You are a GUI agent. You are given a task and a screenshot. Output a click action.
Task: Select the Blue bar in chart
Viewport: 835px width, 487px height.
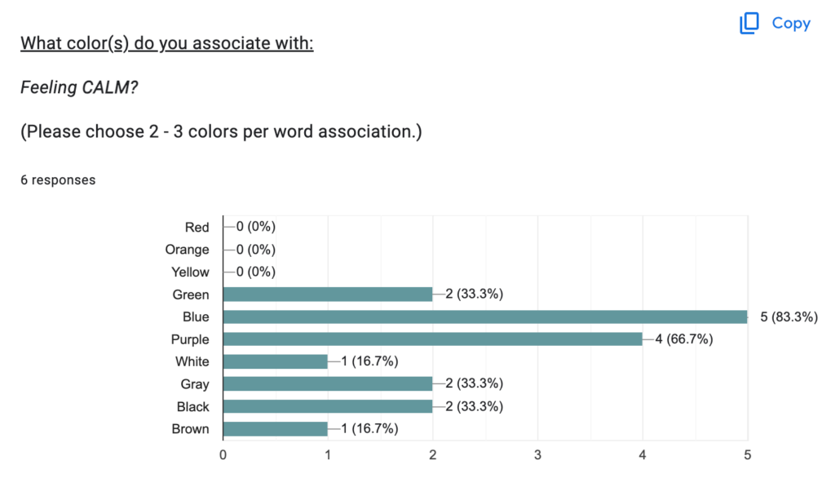coord(485,317)
